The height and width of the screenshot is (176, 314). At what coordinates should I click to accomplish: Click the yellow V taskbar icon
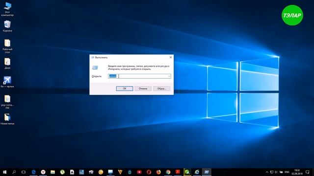[x=120, y=172]
